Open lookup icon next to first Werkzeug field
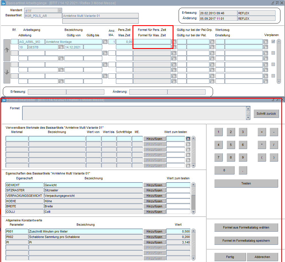The width and height of the screenshot is (285, 262). coord(266,42)
